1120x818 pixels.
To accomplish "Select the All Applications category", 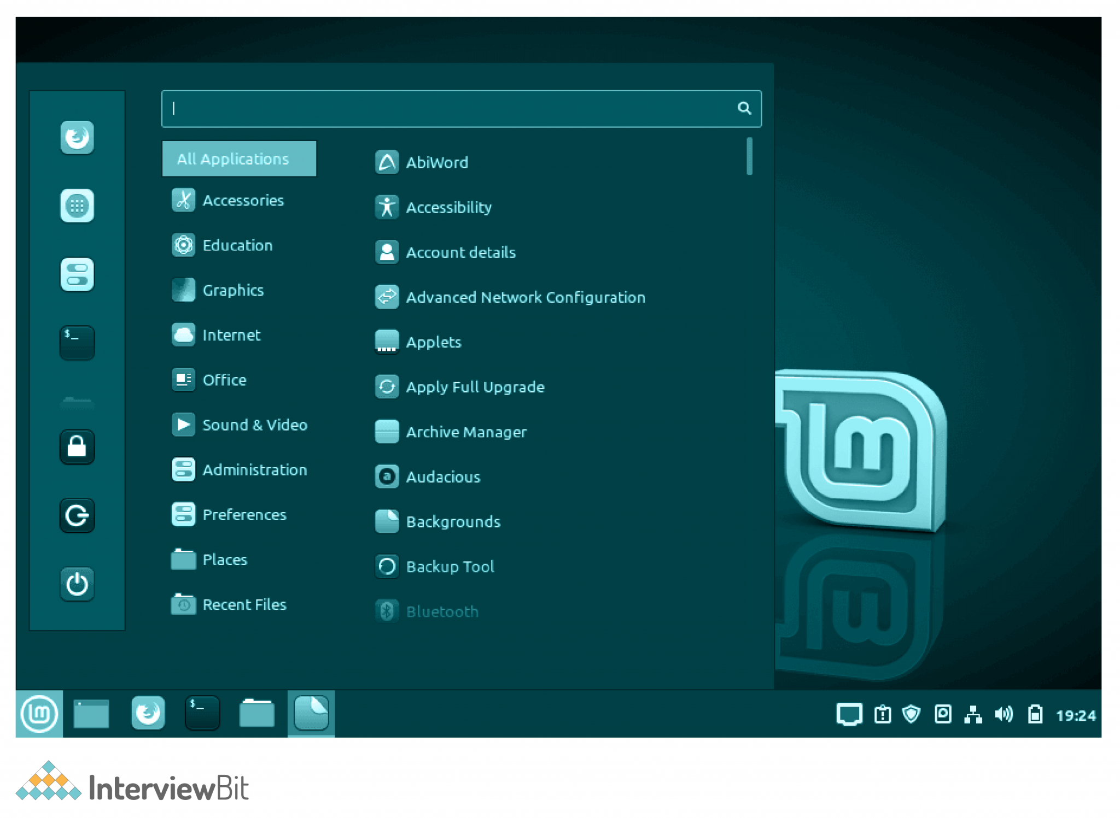I will 239,159.
